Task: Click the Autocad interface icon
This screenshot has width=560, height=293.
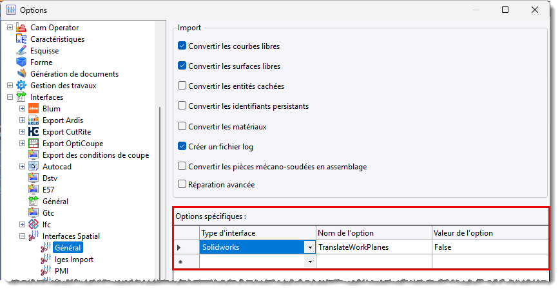Action: 34,167
